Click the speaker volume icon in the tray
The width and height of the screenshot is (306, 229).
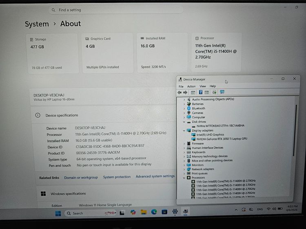274,209
